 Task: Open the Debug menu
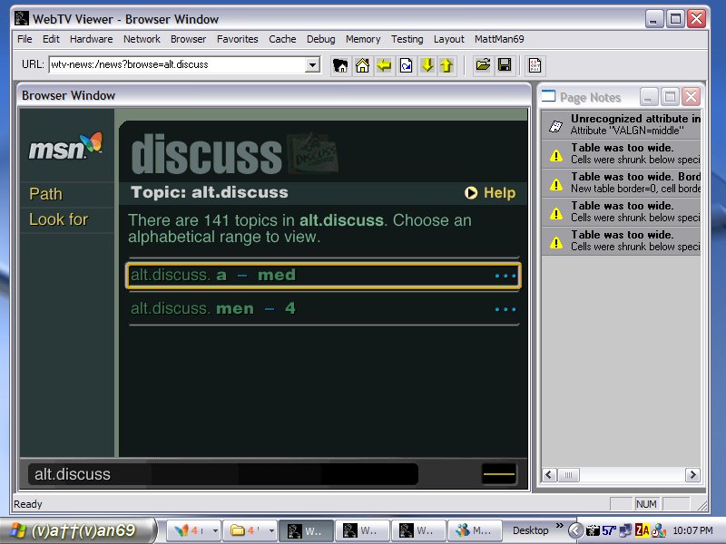click(x=321, y=39)
